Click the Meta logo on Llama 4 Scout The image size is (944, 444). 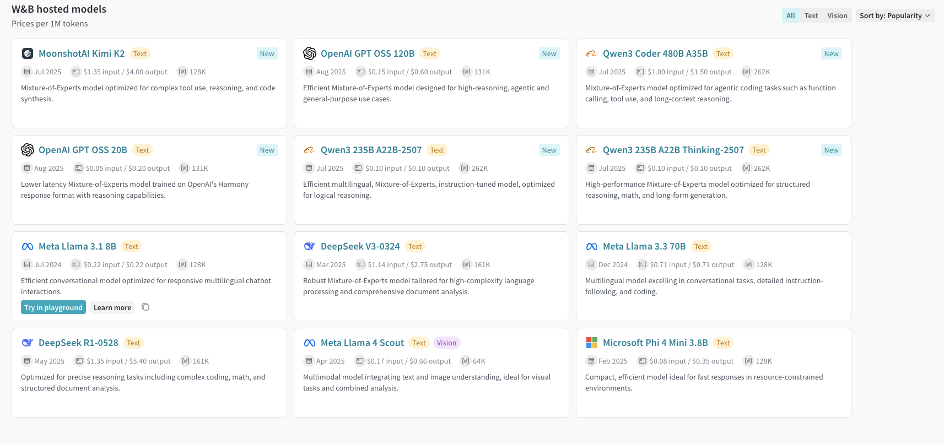tap(310, 343)
